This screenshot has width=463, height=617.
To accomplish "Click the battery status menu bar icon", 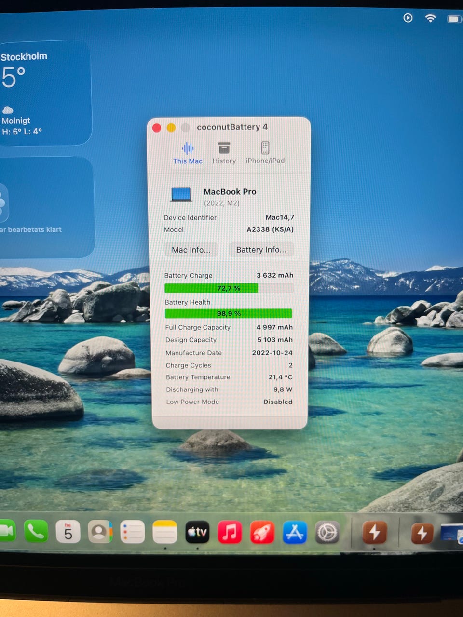I will (x=453, y=19).
